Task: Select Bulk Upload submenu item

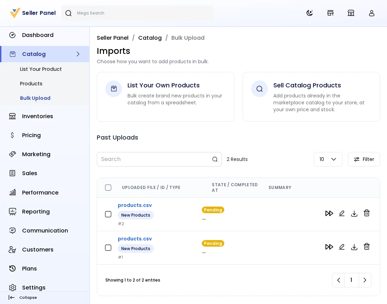Action: [35, 98]
